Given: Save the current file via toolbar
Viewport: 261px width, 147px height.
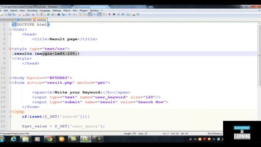Looking at the screenshot, I should pyautogui.click(x=9, y=15).
